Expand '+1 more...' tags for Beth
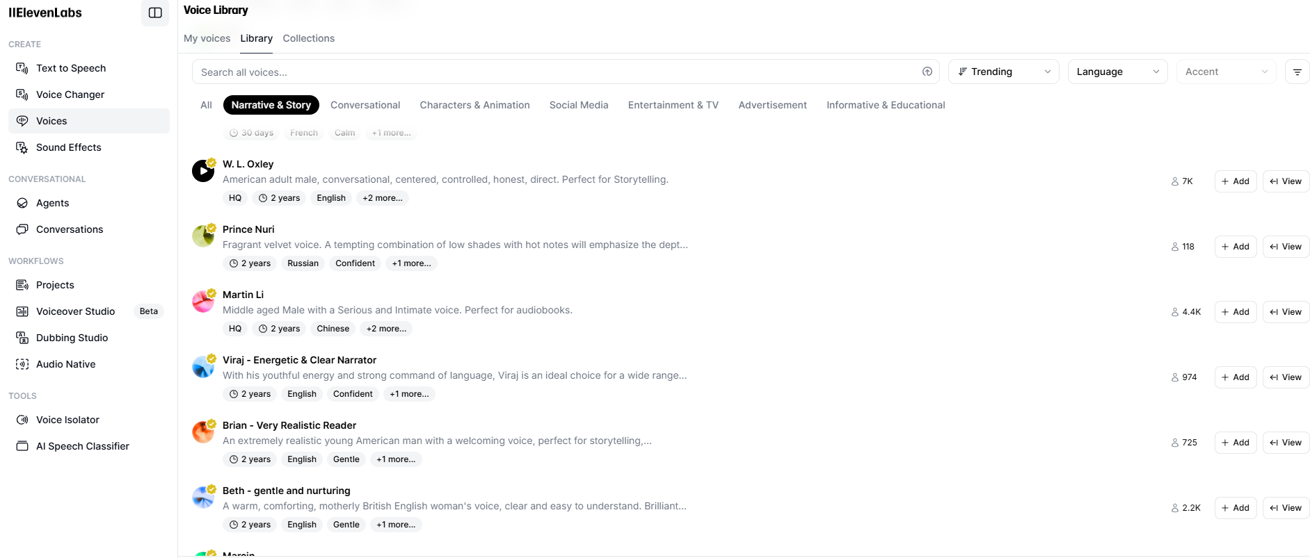 [x=396, y=525]
